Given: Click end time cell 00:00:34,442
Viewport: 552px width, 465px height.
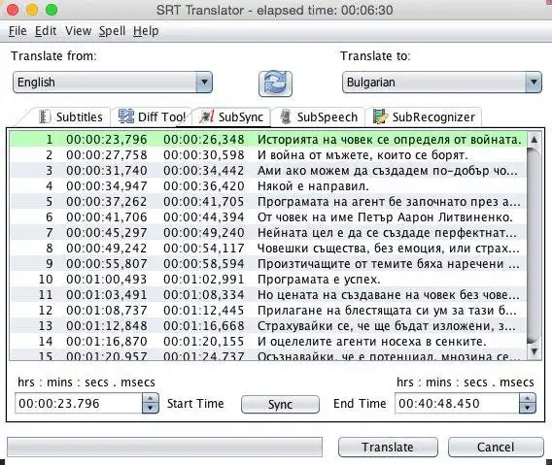Looking at the screenshot, I should (x=203, y=171).
